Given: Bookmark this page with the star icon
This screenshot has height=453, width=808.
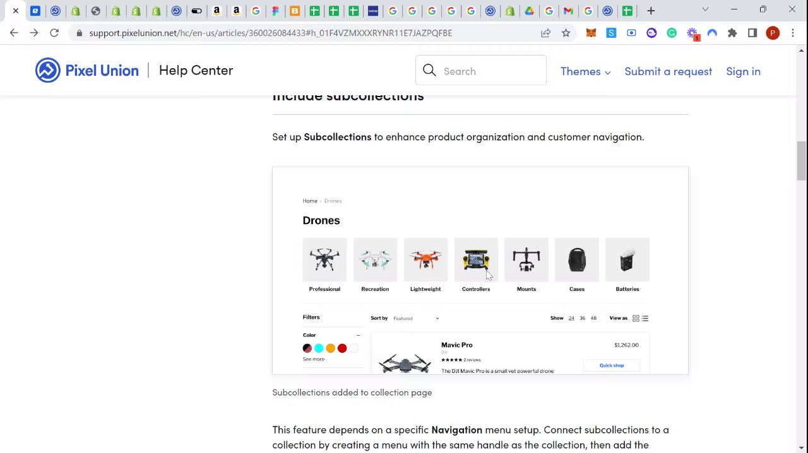Looking at the screenshot, I should tap(566, 33).
